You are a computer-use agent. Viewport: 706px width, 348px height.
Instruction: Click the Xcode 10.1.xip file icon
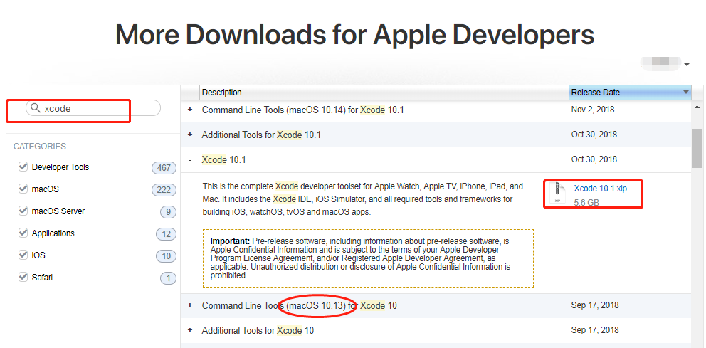558,193
